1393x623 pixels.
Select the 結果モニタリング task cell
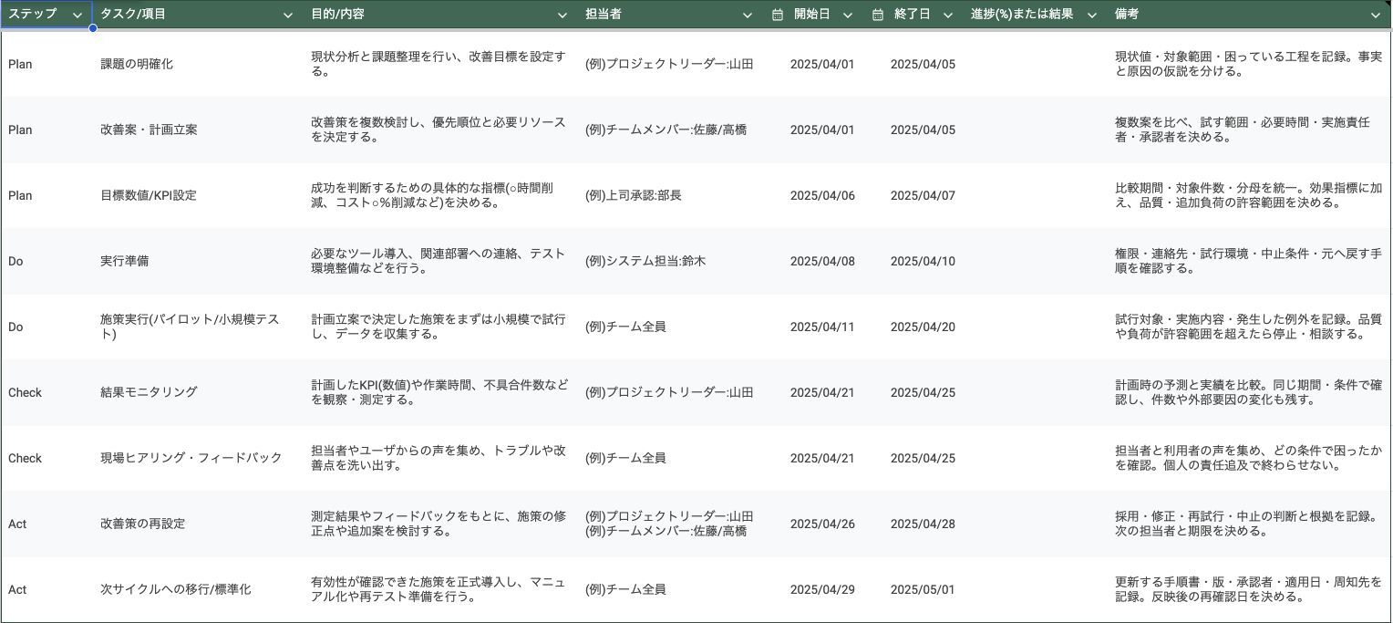click(198, 392)
